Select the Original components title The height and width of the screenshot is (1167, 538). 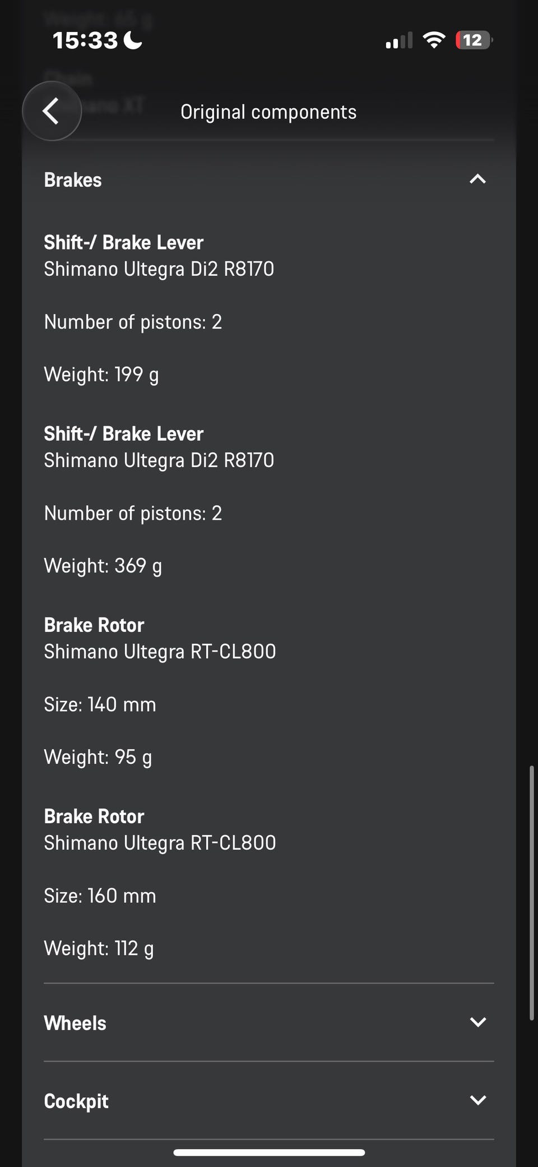(268, 112)
